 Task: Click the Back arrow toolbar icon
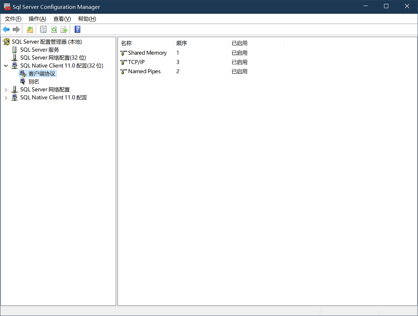click(x=6, y=29)
